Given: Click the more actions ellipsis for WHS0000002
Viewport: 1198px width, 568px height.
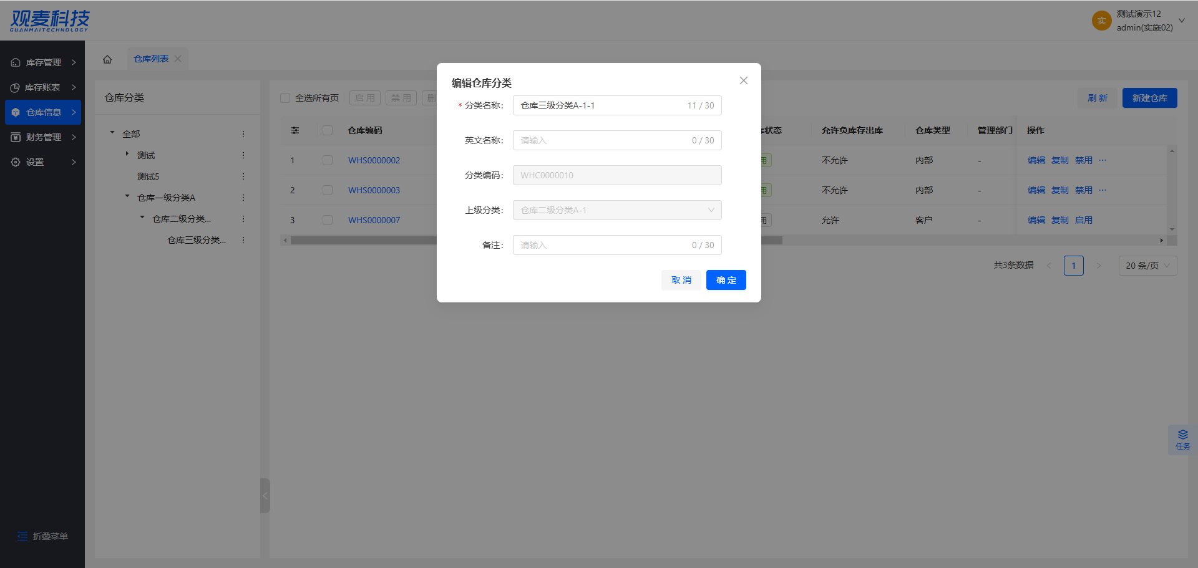Looking at the screenshot, I should (1103, 160).
